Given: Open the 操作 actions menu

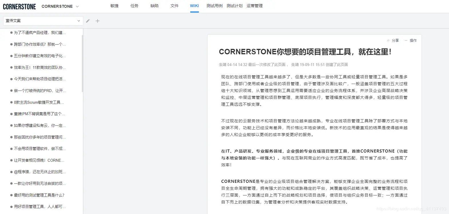Looking at the screenshot, I should (x=411, y=41).
